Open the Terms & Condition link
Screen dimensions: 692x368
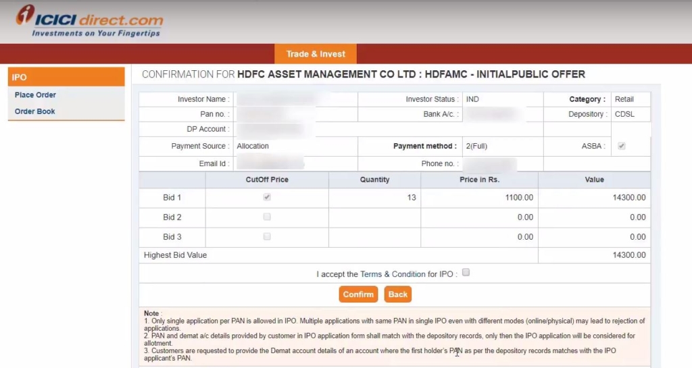pyautogui.click(x=393, y=274)
